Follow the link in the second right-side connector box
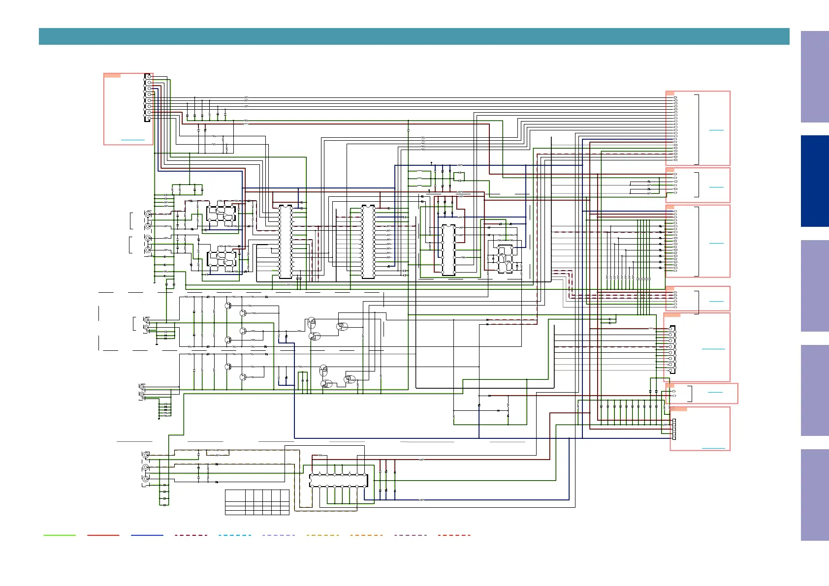The image size is (829, 586). click(x=716, y=187)
